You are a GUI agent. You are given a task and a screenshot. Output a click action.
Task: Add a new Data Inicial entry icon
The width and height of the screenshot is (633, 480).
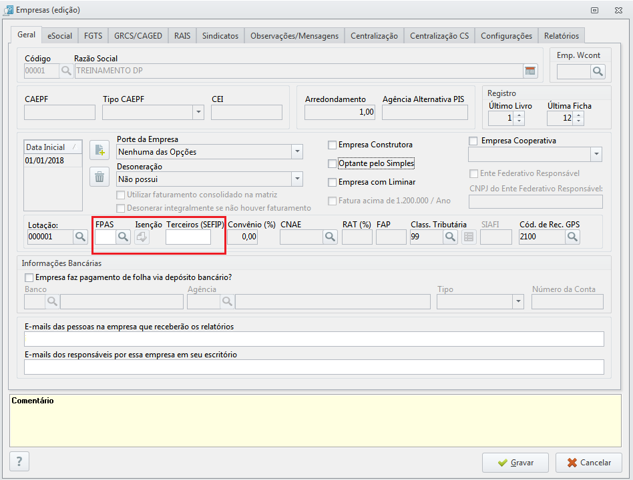click(99, 150)
